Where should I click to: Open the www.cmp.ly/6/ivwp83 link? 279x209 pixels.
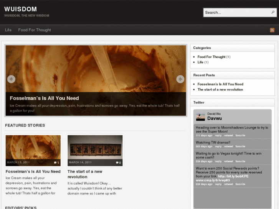tap(213, 180)
